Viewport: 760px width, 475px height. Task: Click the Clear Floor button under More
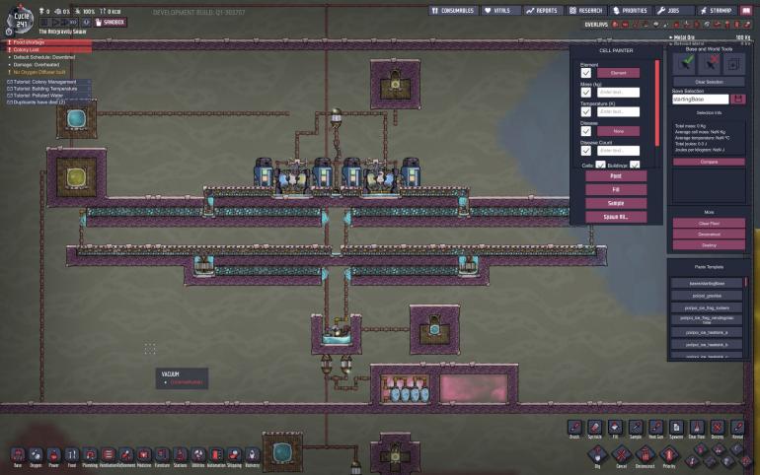tap(709, 224)
